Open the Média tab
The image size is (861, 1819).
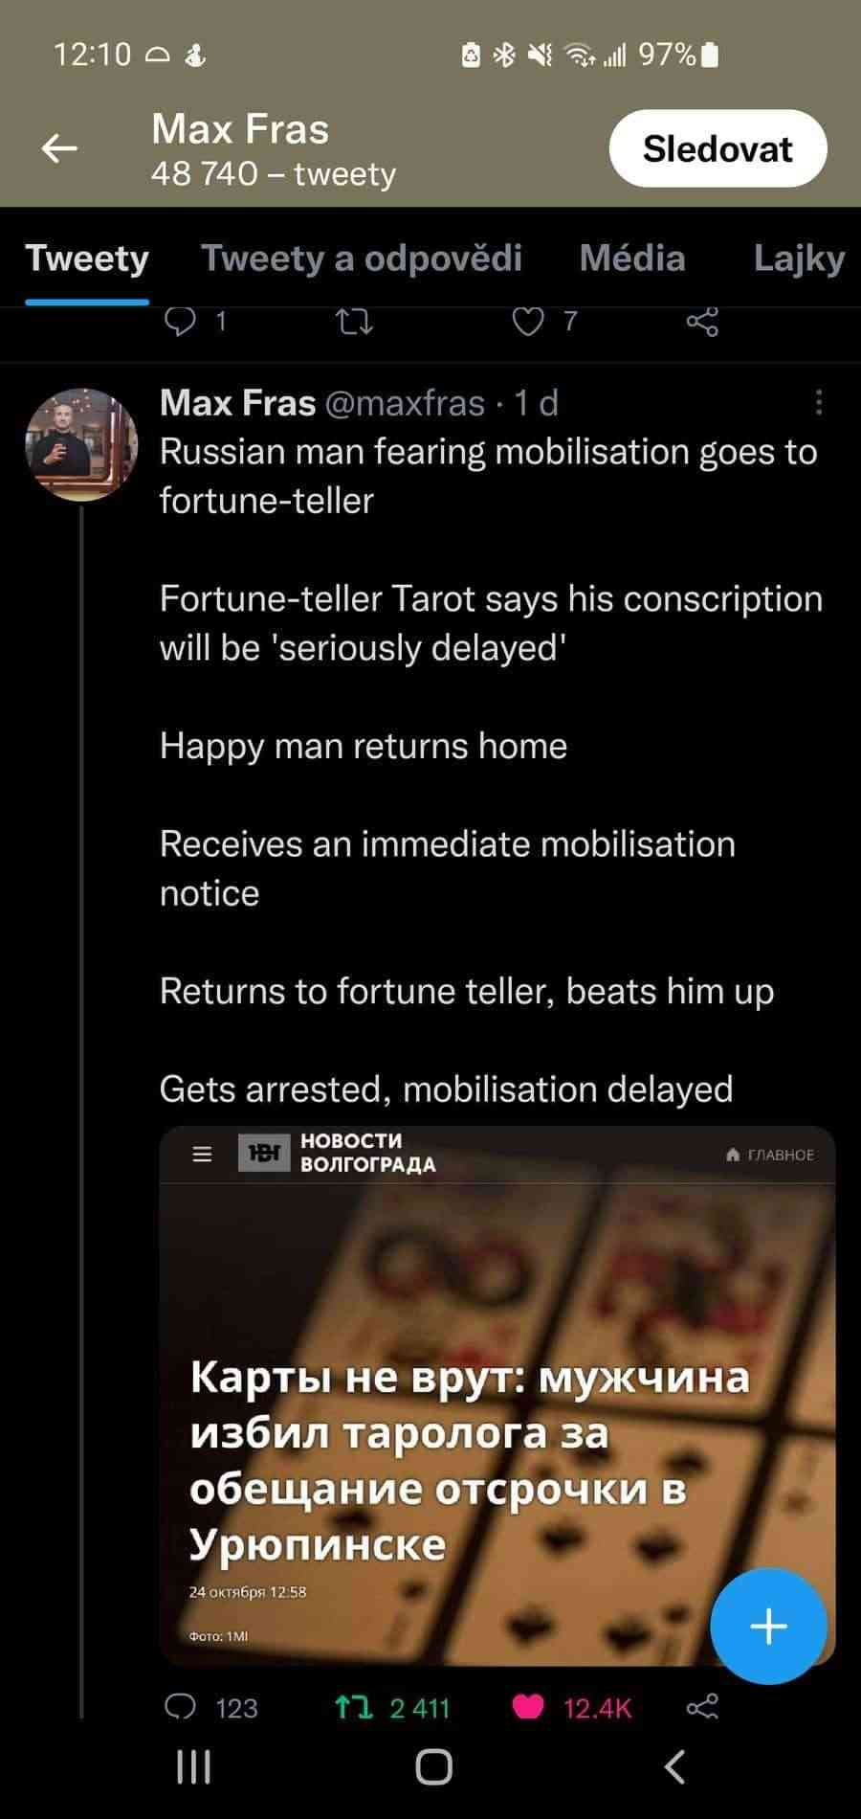pos(632,258)
